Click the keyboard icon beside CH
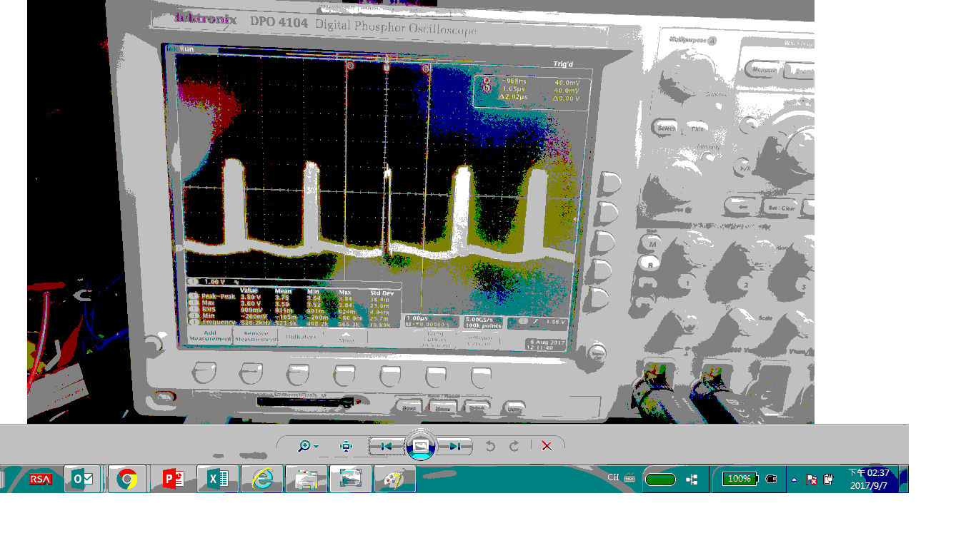The height and width of the screenshot is (548, 976). click(629, 479)
